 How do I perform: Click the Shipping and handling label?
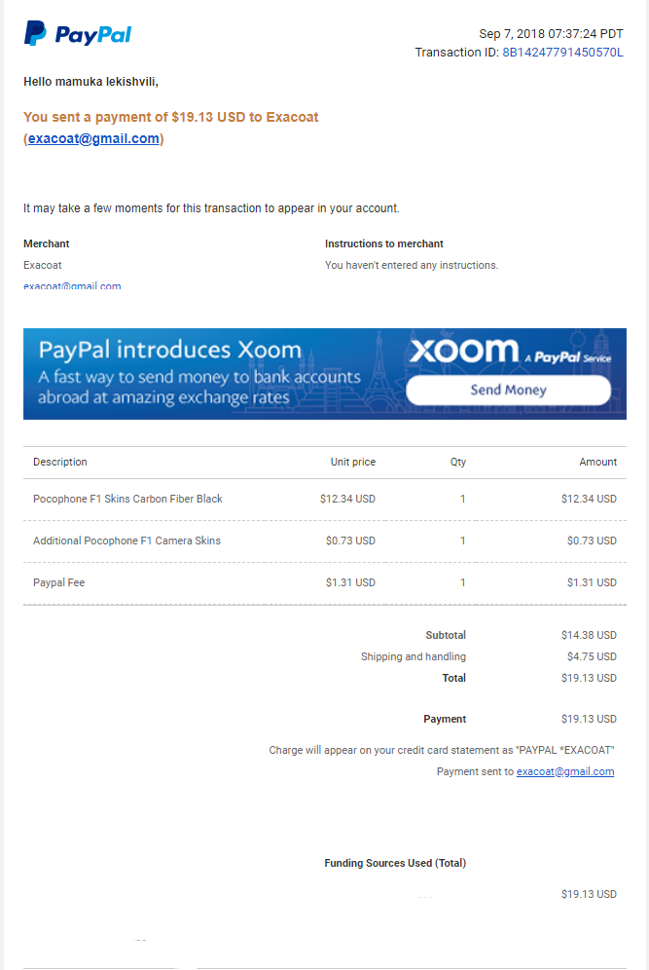click(x=414, y=656)
